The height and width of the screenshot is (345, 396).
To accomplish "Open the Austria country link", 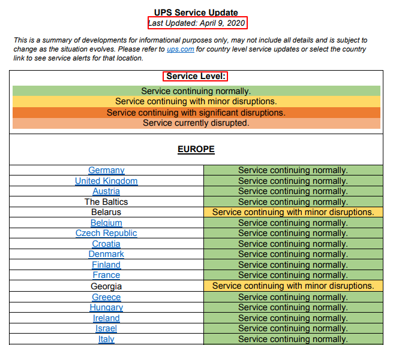I will tap(106, 191).
